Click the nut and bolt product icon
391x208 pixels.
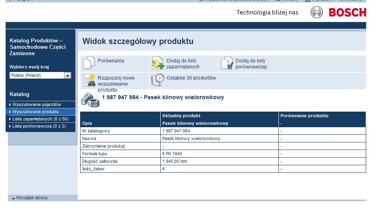(90, 100)
